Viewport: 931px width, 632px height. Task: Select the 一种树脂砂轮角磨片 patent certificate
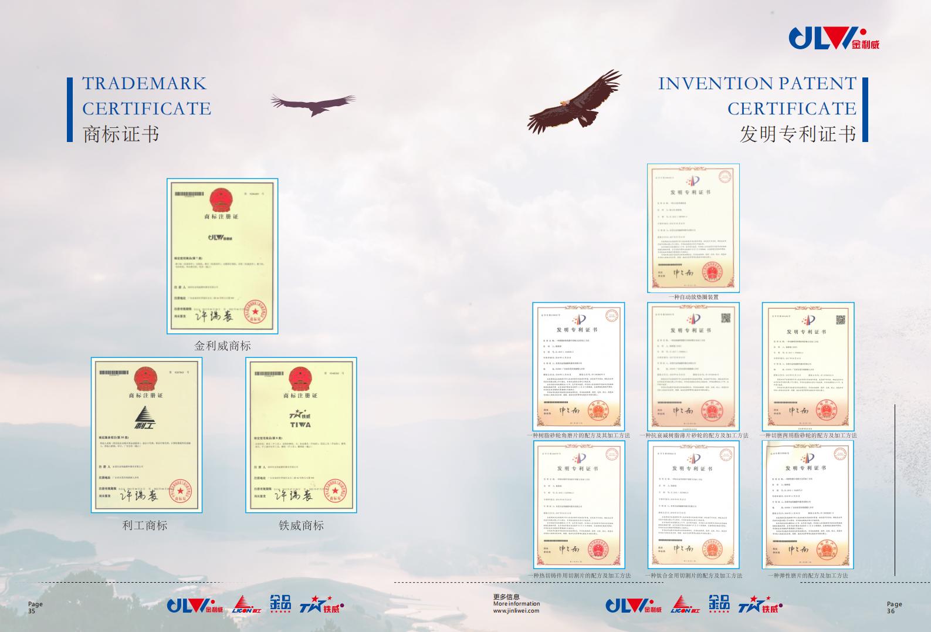coord(578,366)
